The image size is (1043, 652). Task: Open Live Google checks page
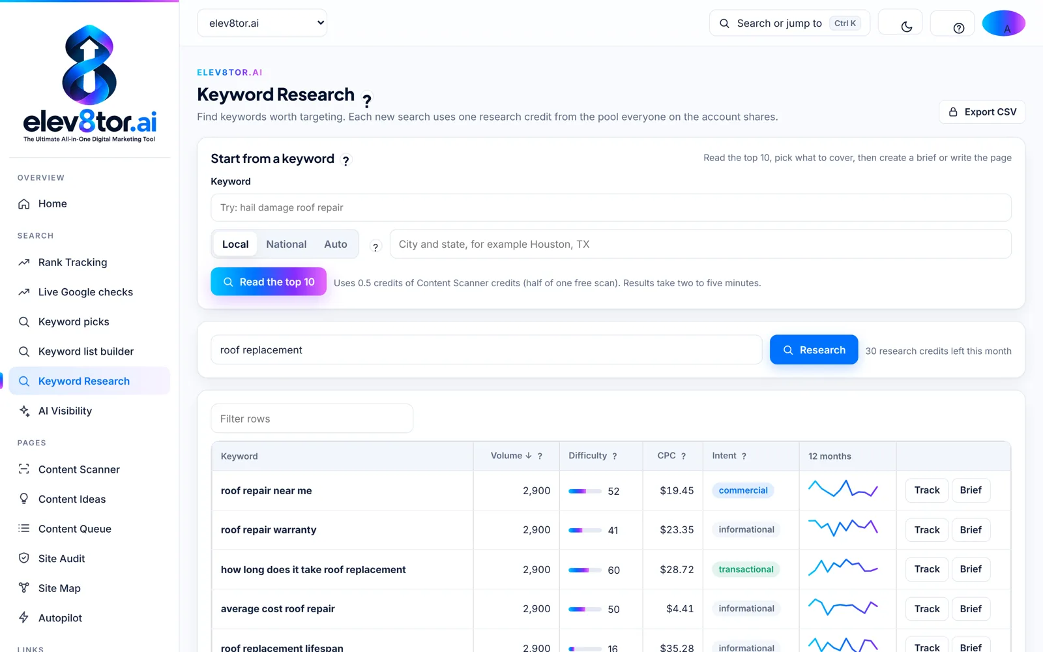(89, 292)
